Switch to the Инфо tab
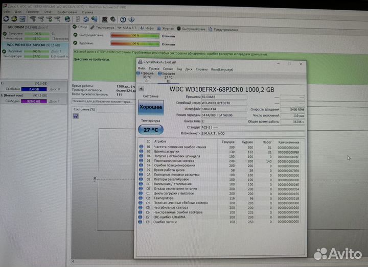 147,28
